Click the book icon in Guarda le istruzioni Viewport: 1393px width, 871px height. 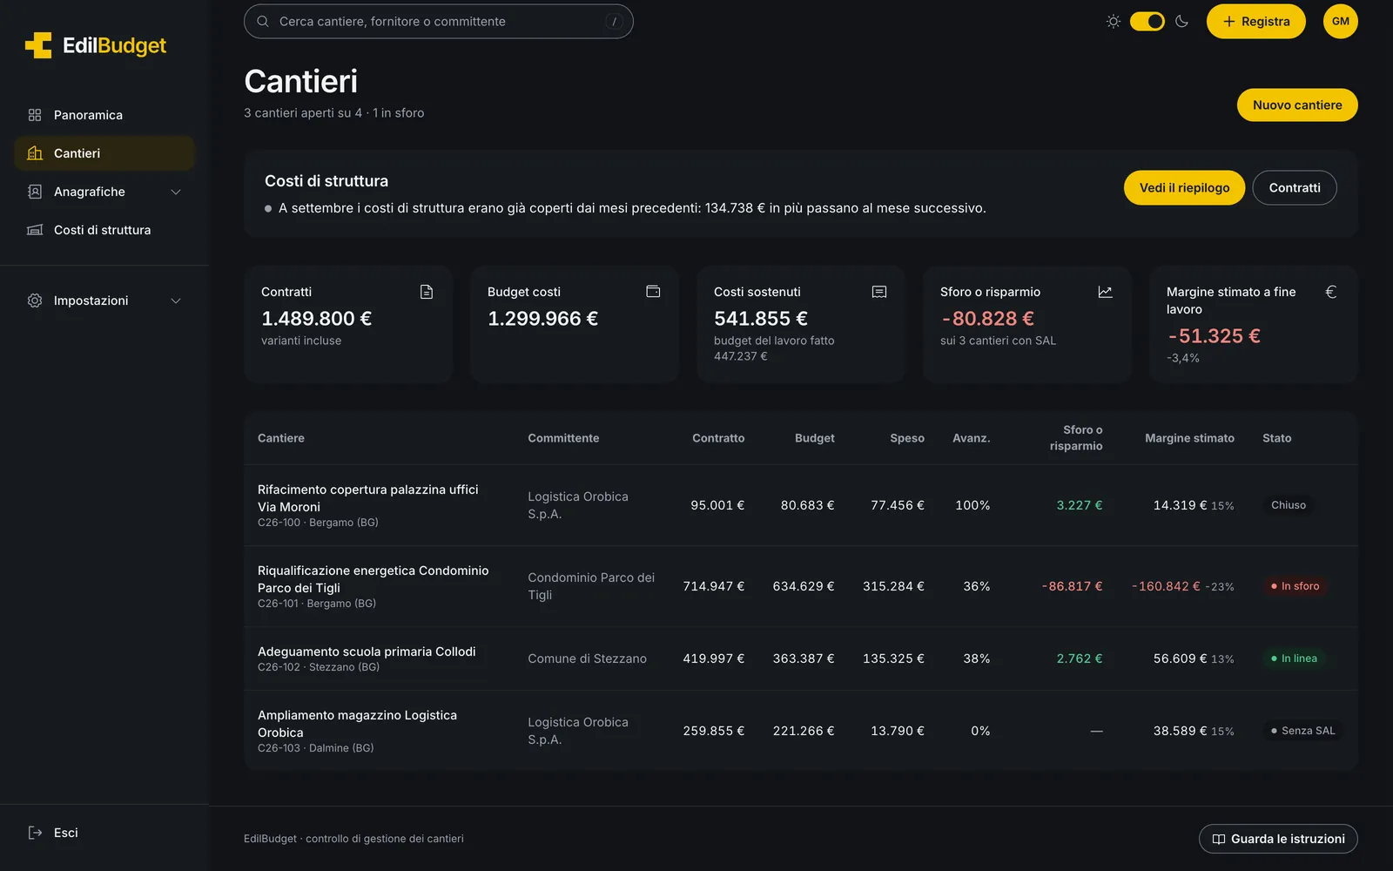click(1219, 839)
